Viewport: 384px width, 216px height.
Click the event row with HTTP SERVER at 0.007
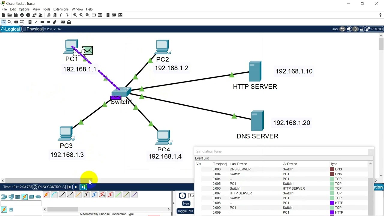(282, 193)
